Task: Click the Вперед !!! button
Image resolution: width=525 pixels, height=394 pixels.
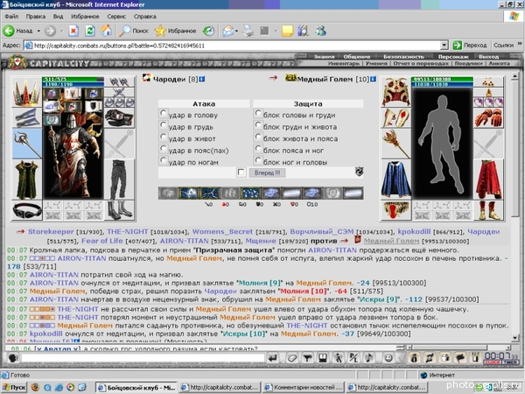Action: coord(267,172)
